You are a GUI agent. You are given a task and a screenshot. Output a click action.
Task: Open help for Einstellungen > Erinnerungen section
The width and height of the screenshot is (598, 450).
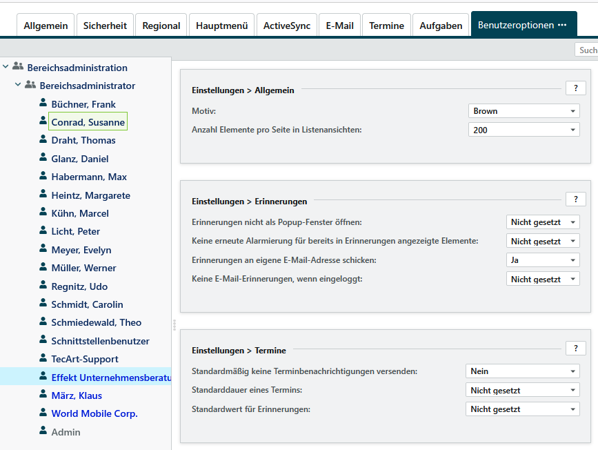(575, 199)
